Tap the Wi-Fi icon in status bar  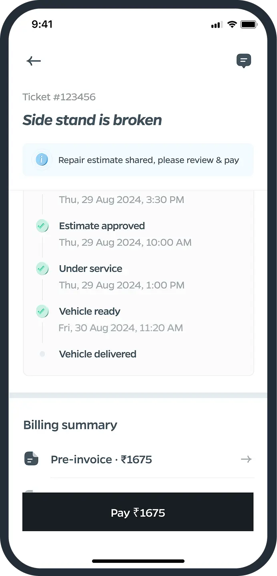(x=231, y=24)
